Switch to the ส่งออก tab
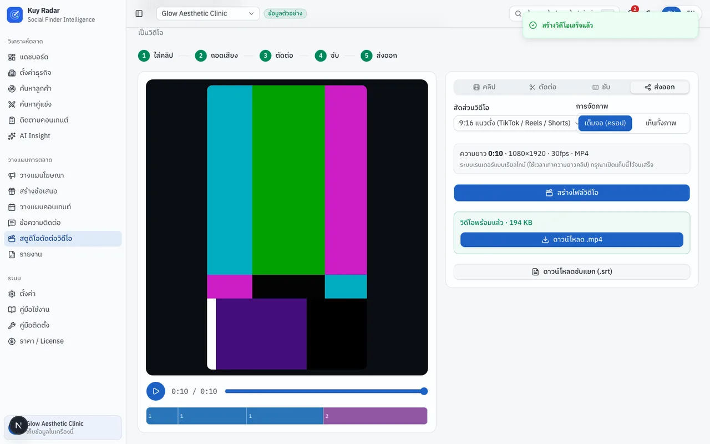 pyautogui.click(x=660, y=87)
